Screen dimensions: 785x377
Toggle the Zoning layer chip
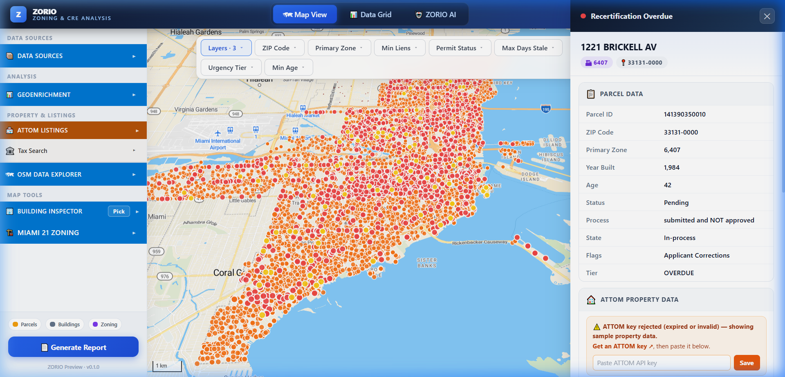click(x=105, y=324)
